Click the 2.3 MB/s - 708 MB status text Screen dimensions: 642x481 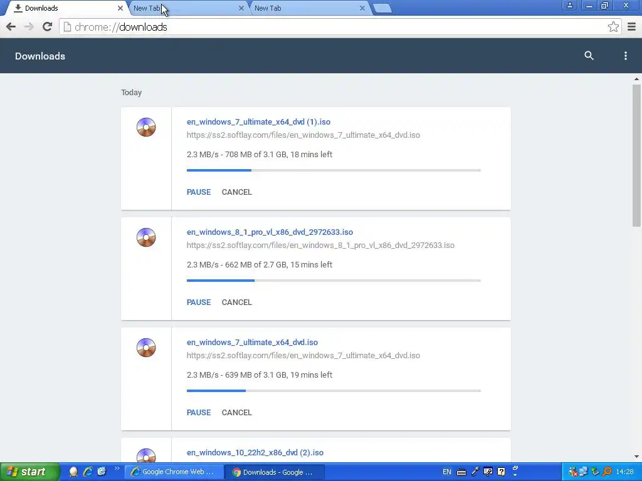(259, 155)
